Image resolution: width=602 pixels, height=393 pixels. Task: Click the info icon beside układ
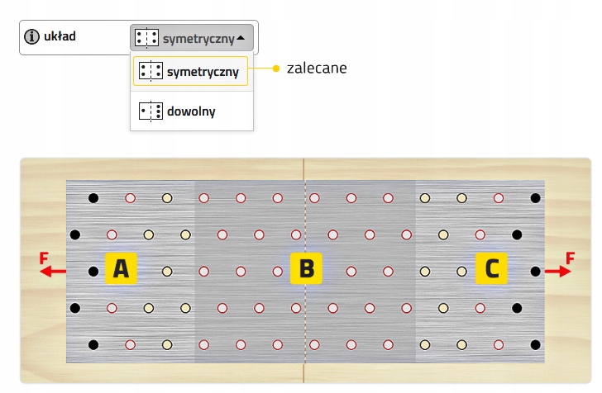coord(32,37)
